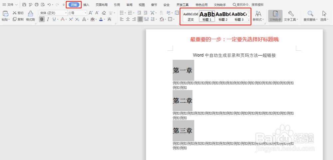The width and height of the screenshot is (333, 160).
Task: Expand the quick access toolbar customize arrow
Action: tap(64, 5)
